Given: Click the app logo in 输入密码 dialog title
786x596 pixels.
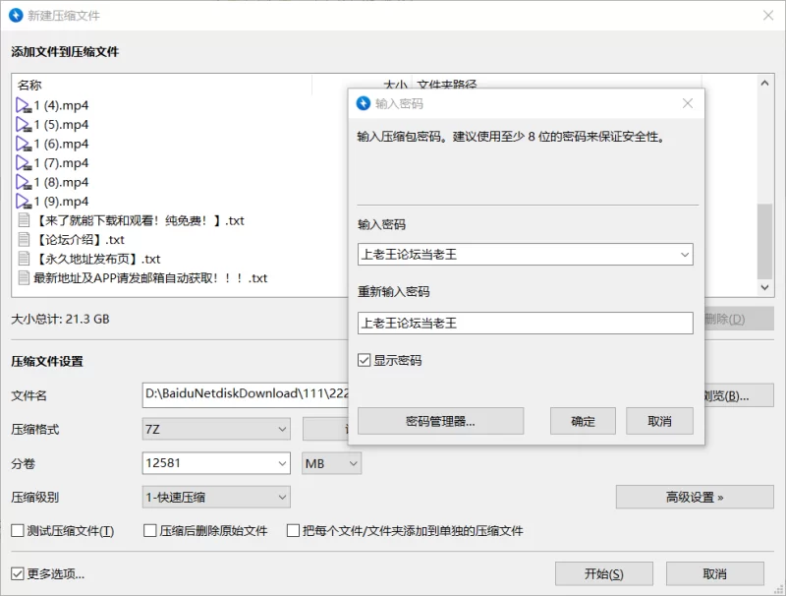Looking at the screenshot, I should 363,103.
